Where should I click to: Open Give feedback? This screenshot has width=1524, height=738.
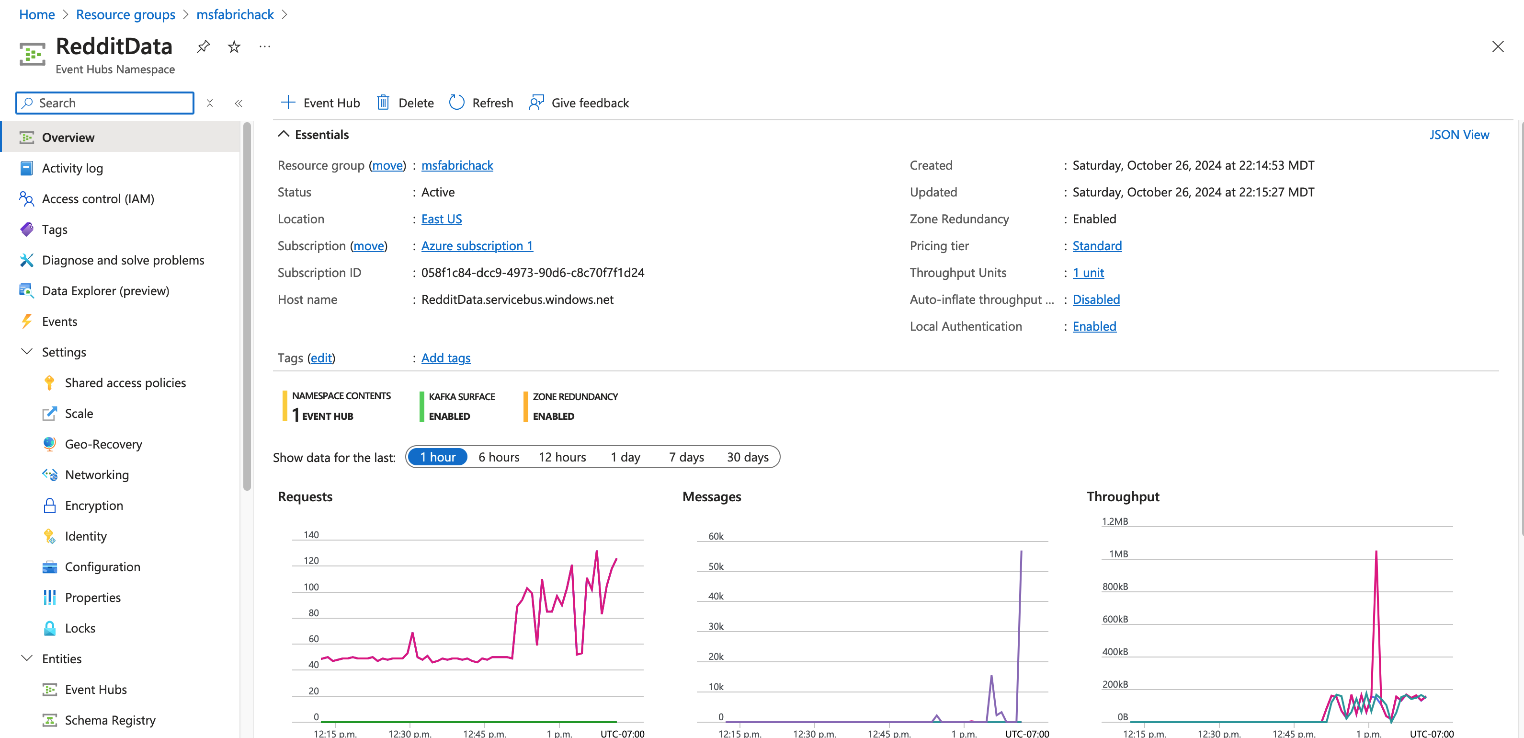pyautogui.click(x=579, y=103)
